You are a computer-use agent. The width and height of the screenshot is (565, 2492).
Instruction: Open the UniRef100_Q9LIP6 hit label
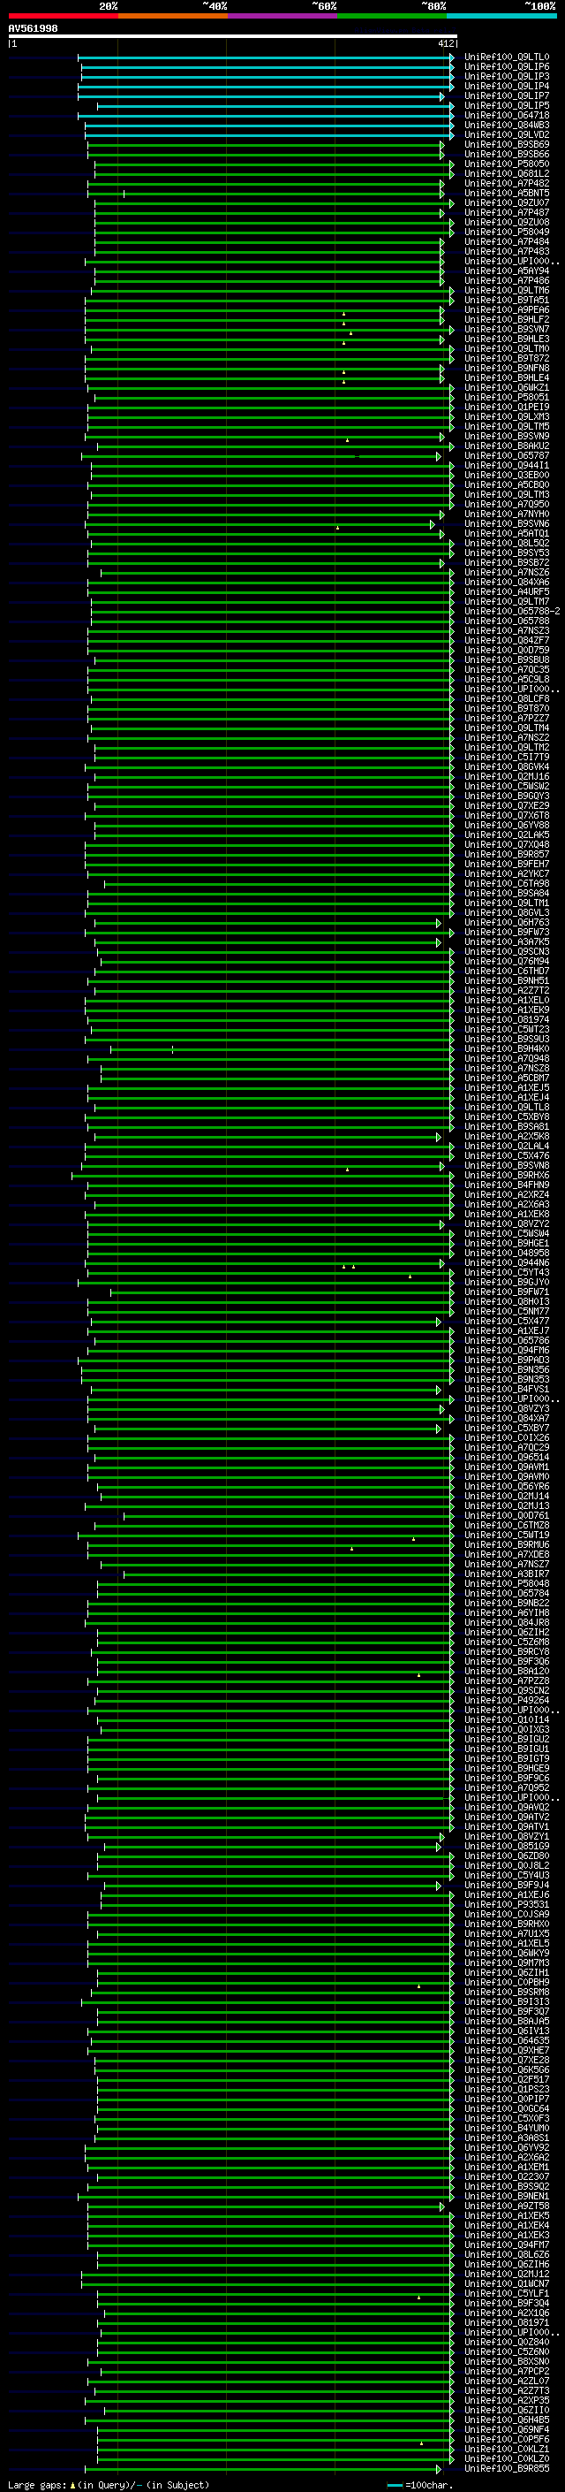coord(506,67)
